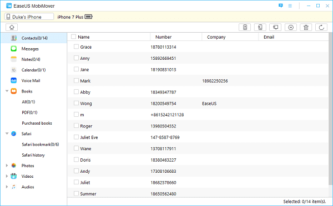Click Juliet's number 18682578660
The height and width of the screenshot is (206, 333).
pos(163,183)
